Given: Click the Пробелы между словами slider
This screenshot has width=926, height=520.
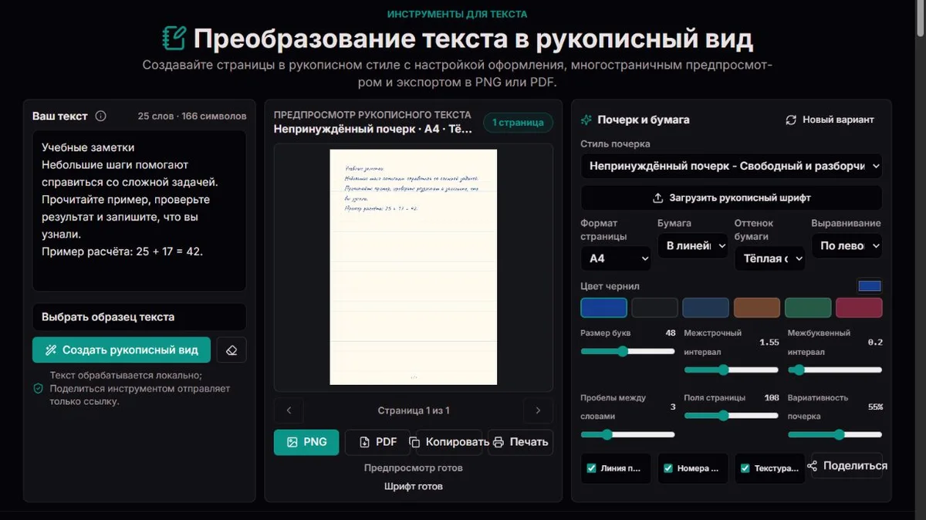Looking at the screenshot, I should coord(627,434).
